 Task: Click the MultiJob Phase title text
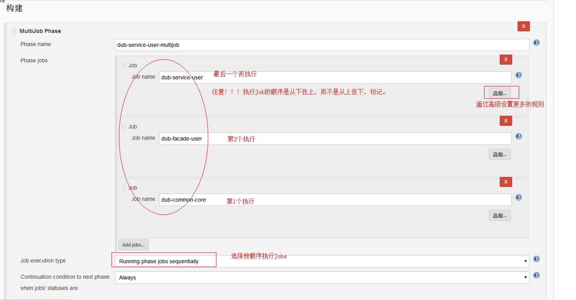pyautogui.click(x=40, y=31)
